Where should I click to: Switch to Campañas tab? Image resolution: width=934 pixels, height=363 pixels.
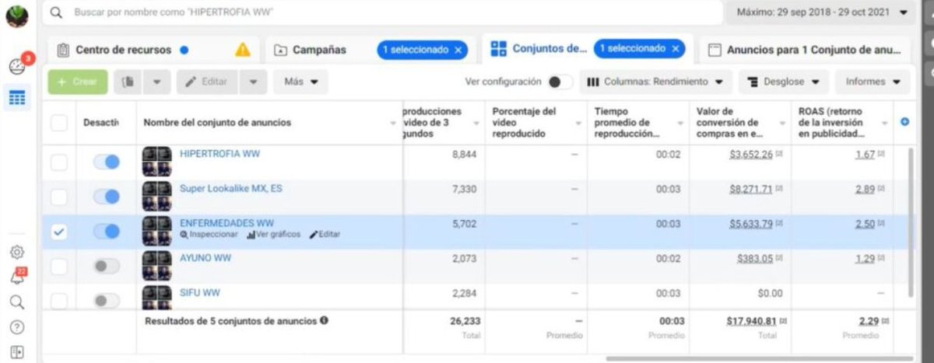pos(370,50)
